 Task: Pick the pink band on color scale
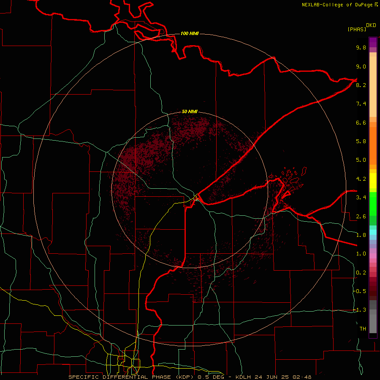click(373, 256)
